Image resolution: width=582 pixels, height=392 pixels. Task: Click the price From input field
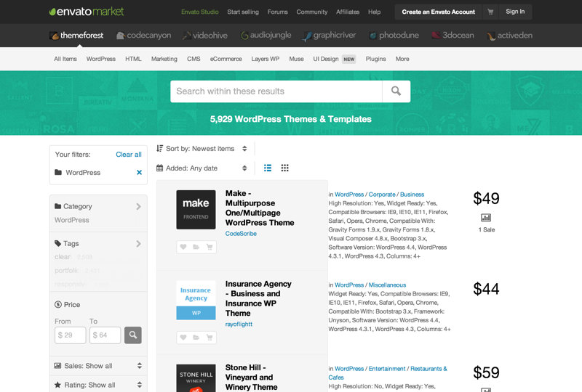70,335
